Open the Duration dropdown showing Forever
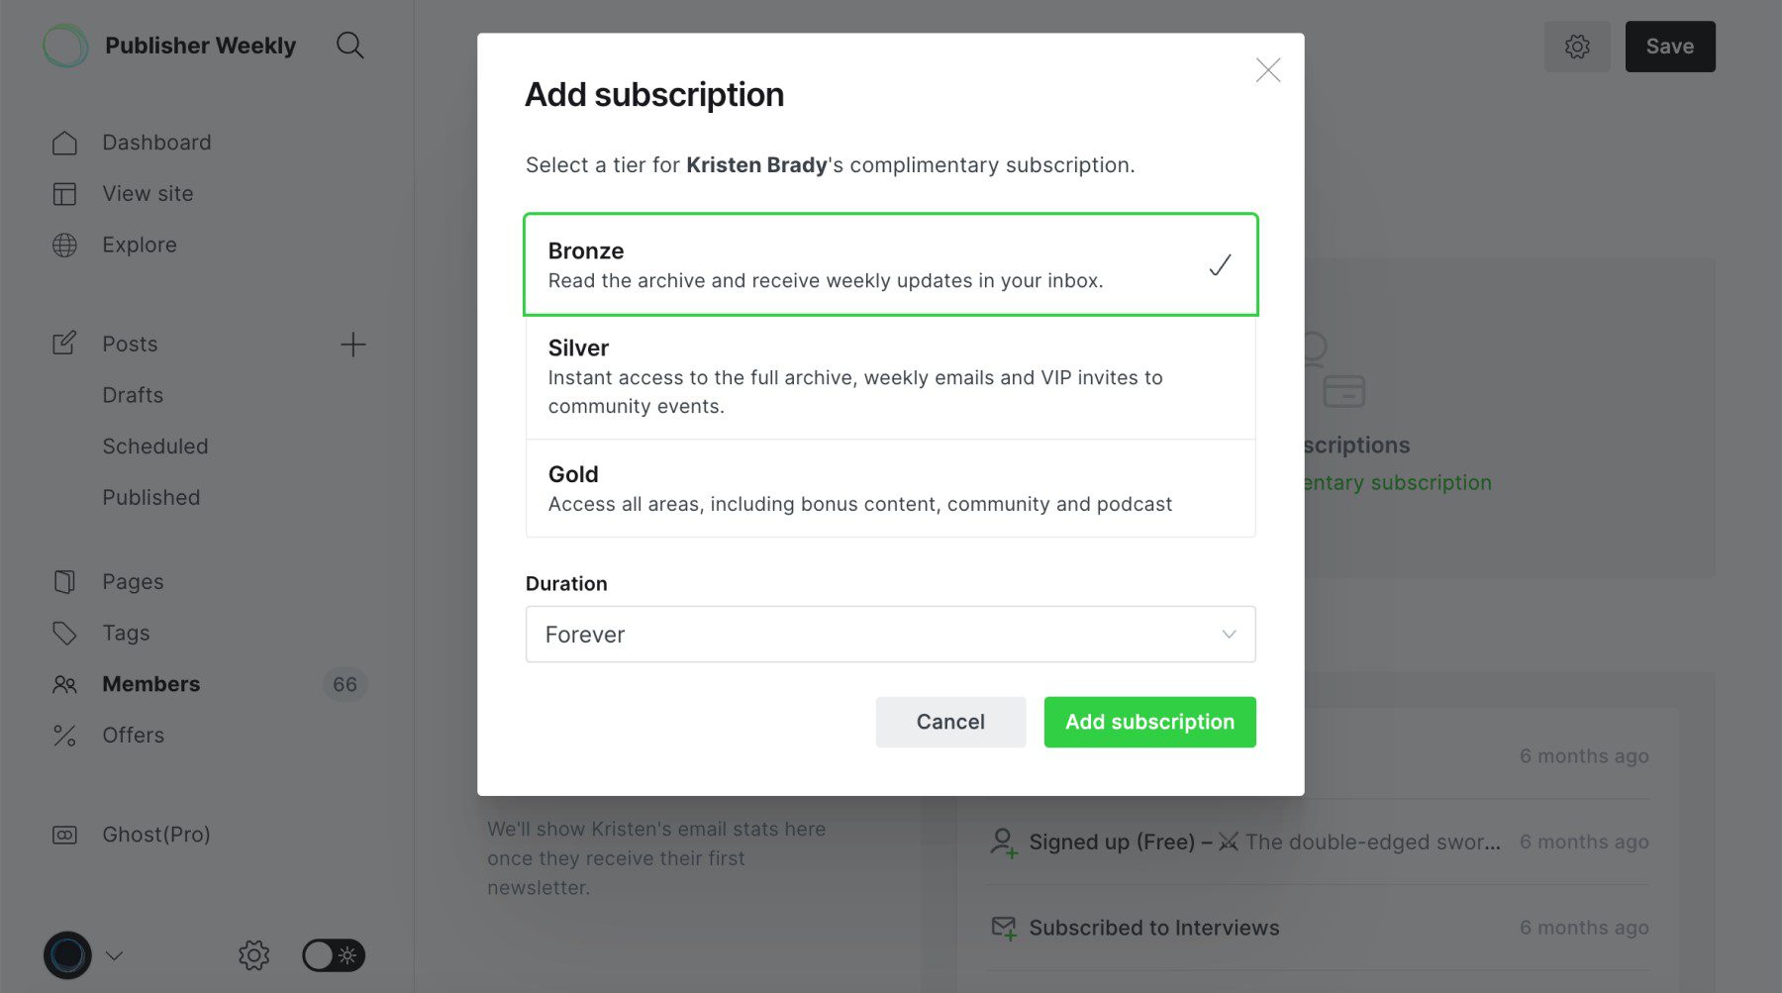 tap(889, 634)
